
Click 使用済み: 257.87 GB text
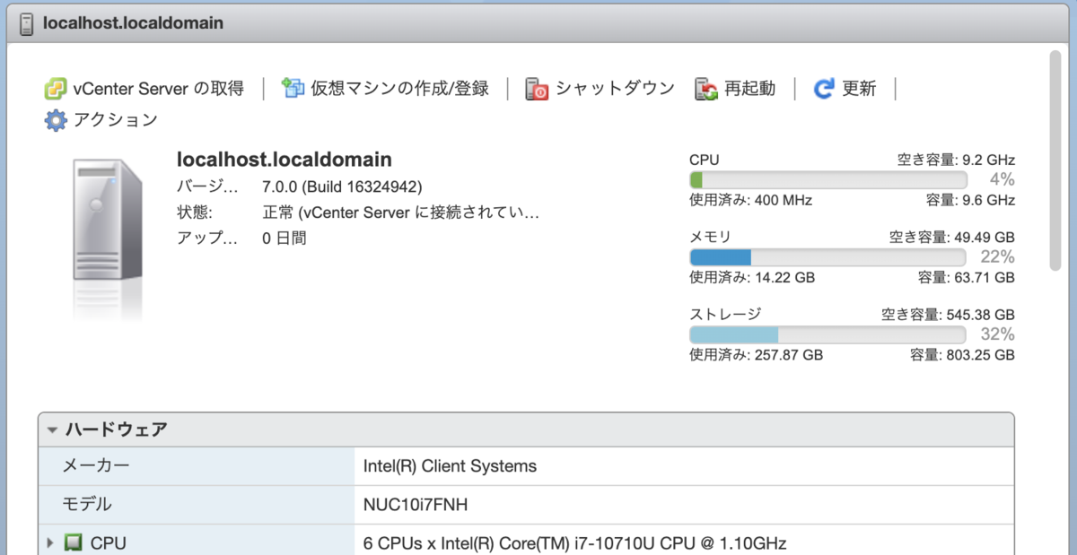tap(756, 355)
